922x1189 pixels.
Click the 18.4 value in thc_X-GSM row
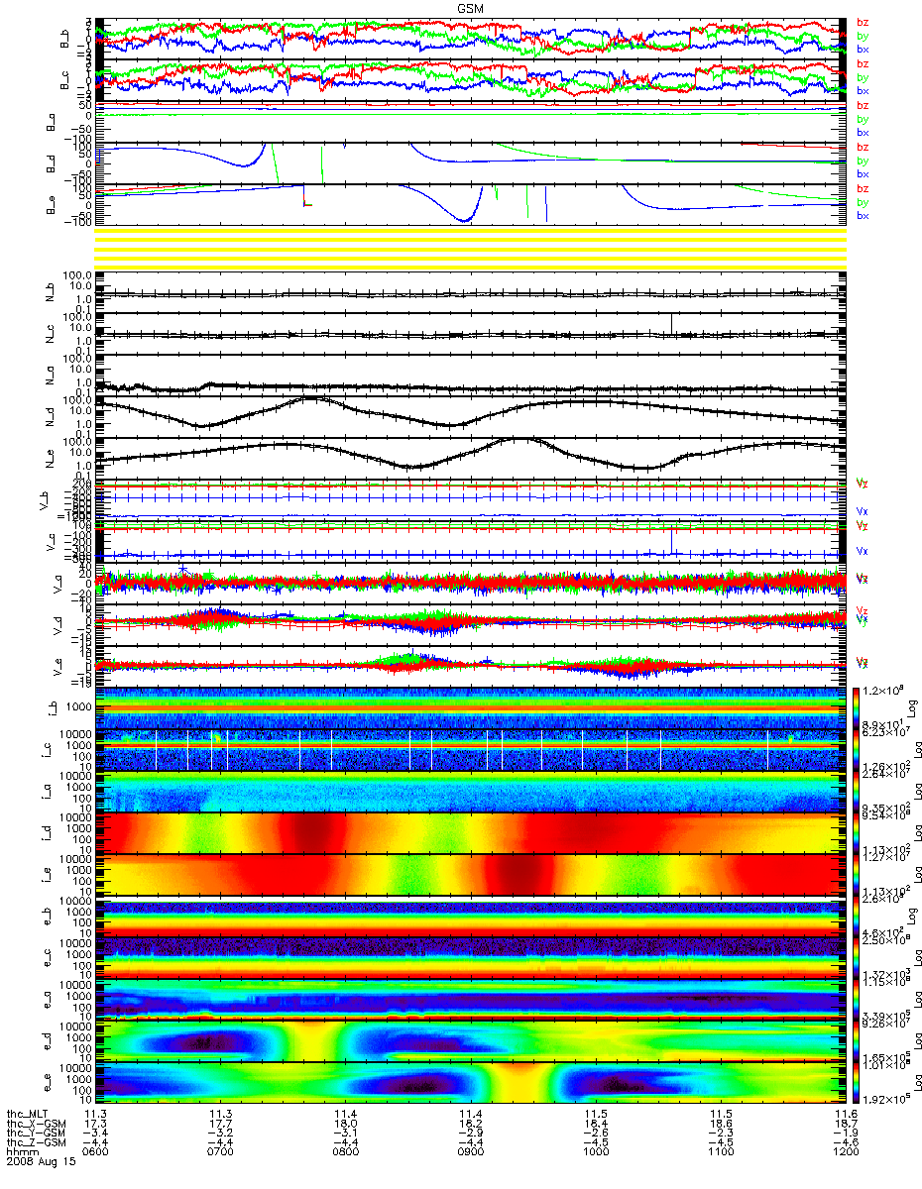click(595, 1125)
